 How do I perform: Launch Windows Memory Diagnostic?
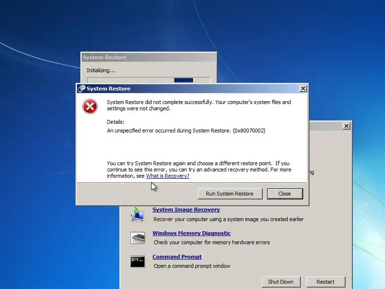coord(192,233)
